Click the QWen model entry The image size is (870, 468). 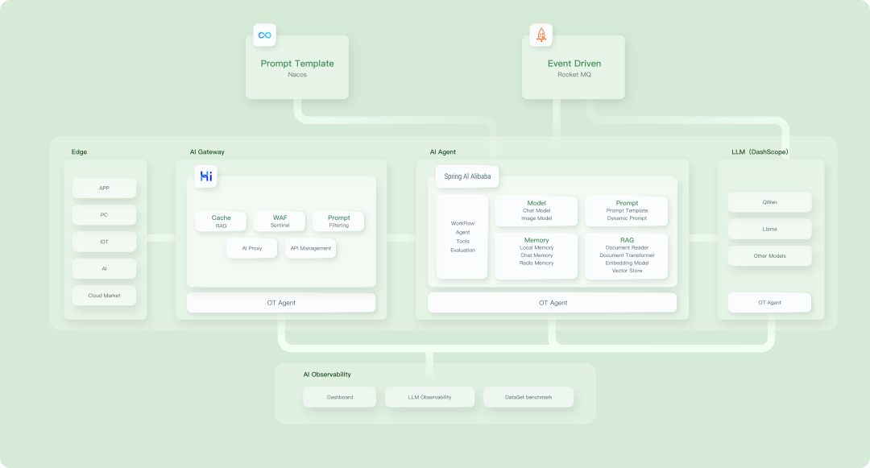pyautogui.click(x=769, y=202)
